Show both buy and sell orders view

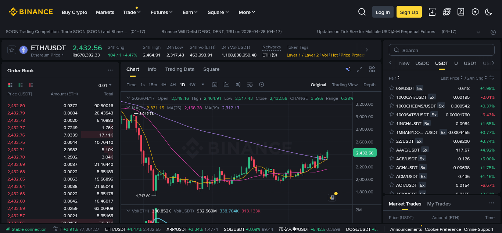pyautogui.click(x=10, y=85)
